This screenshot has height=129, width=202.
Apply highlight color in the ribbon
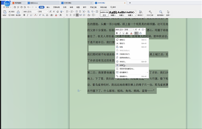[x=52, y=15]
